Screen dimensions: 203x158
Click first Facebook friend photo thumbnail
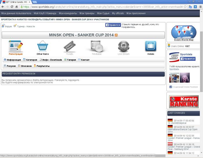click(174, 78)
